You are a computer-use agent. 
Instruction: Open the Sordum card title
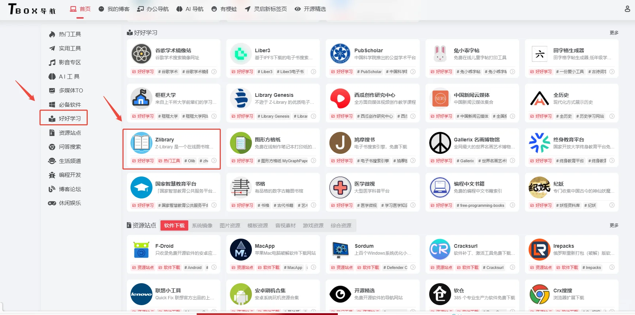pyautogui.click(x=364, y=246)
